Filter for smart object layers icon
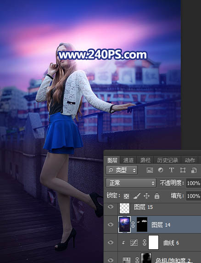The image size is (201, 263). 194,170
